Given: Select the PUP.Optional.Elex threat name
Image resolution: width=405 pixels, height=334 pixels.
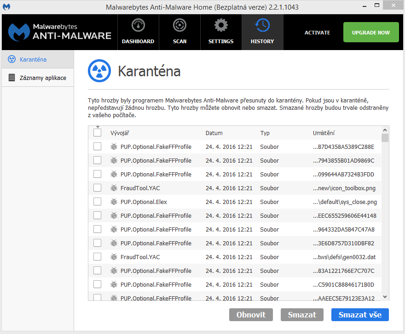Looking at the screenshot, I should 144,202.
